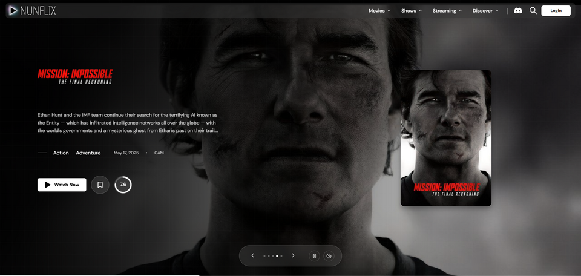The height and width of the screenshot is (276, 581).
Task: Click the May 17, 2025 release date
Action: pyautogui.click(x=126, y=153)
